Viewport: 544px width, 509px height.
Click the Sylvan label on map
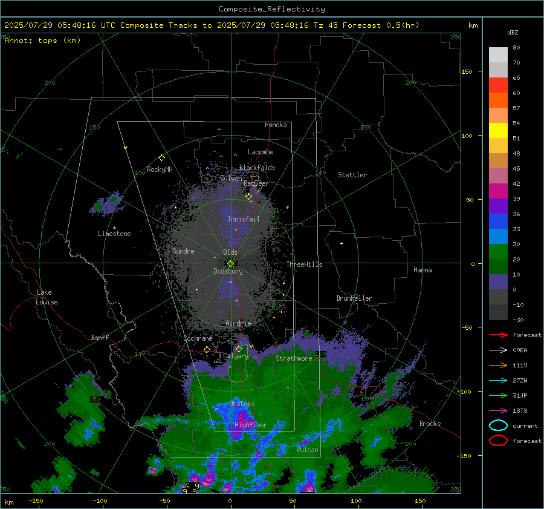231,179
